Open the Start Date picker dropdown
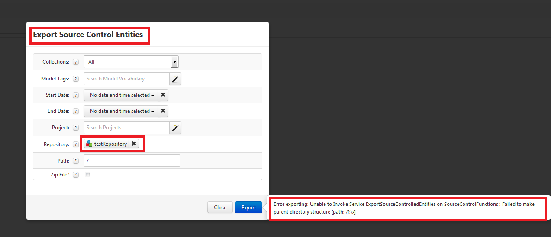Screen dimensions: 551x237 tap(121, 95)
